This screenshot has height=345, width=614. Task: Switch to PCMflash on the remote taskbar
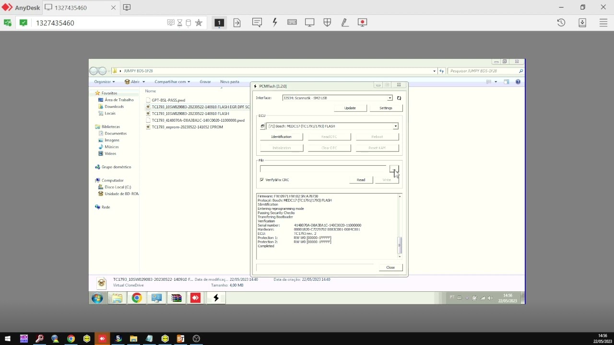(x=216, y=298)
